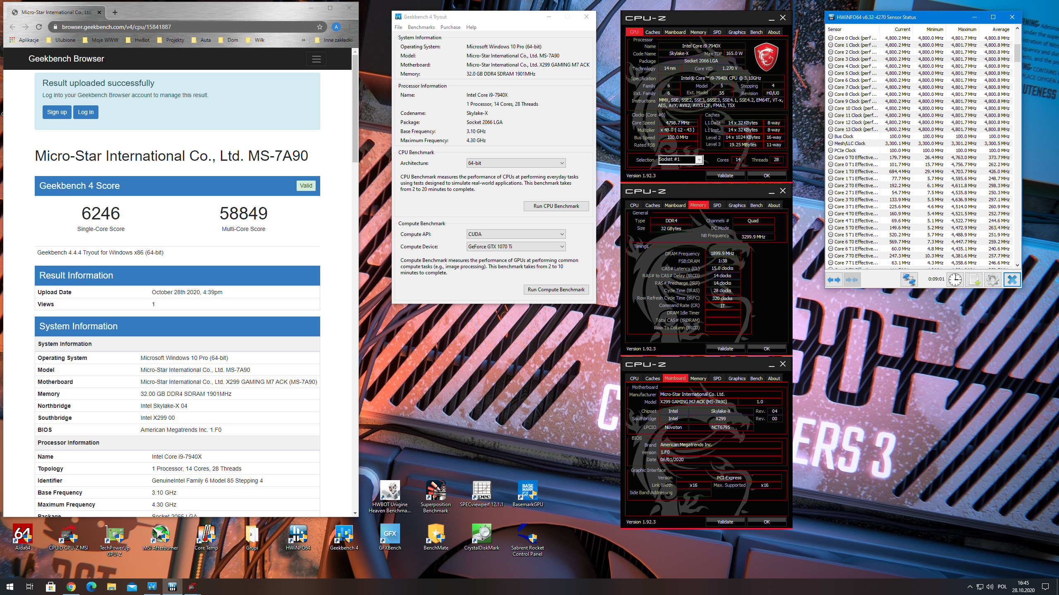Open the BenchMate desktop icon
1059x595 pixels.
pos(436,537)
